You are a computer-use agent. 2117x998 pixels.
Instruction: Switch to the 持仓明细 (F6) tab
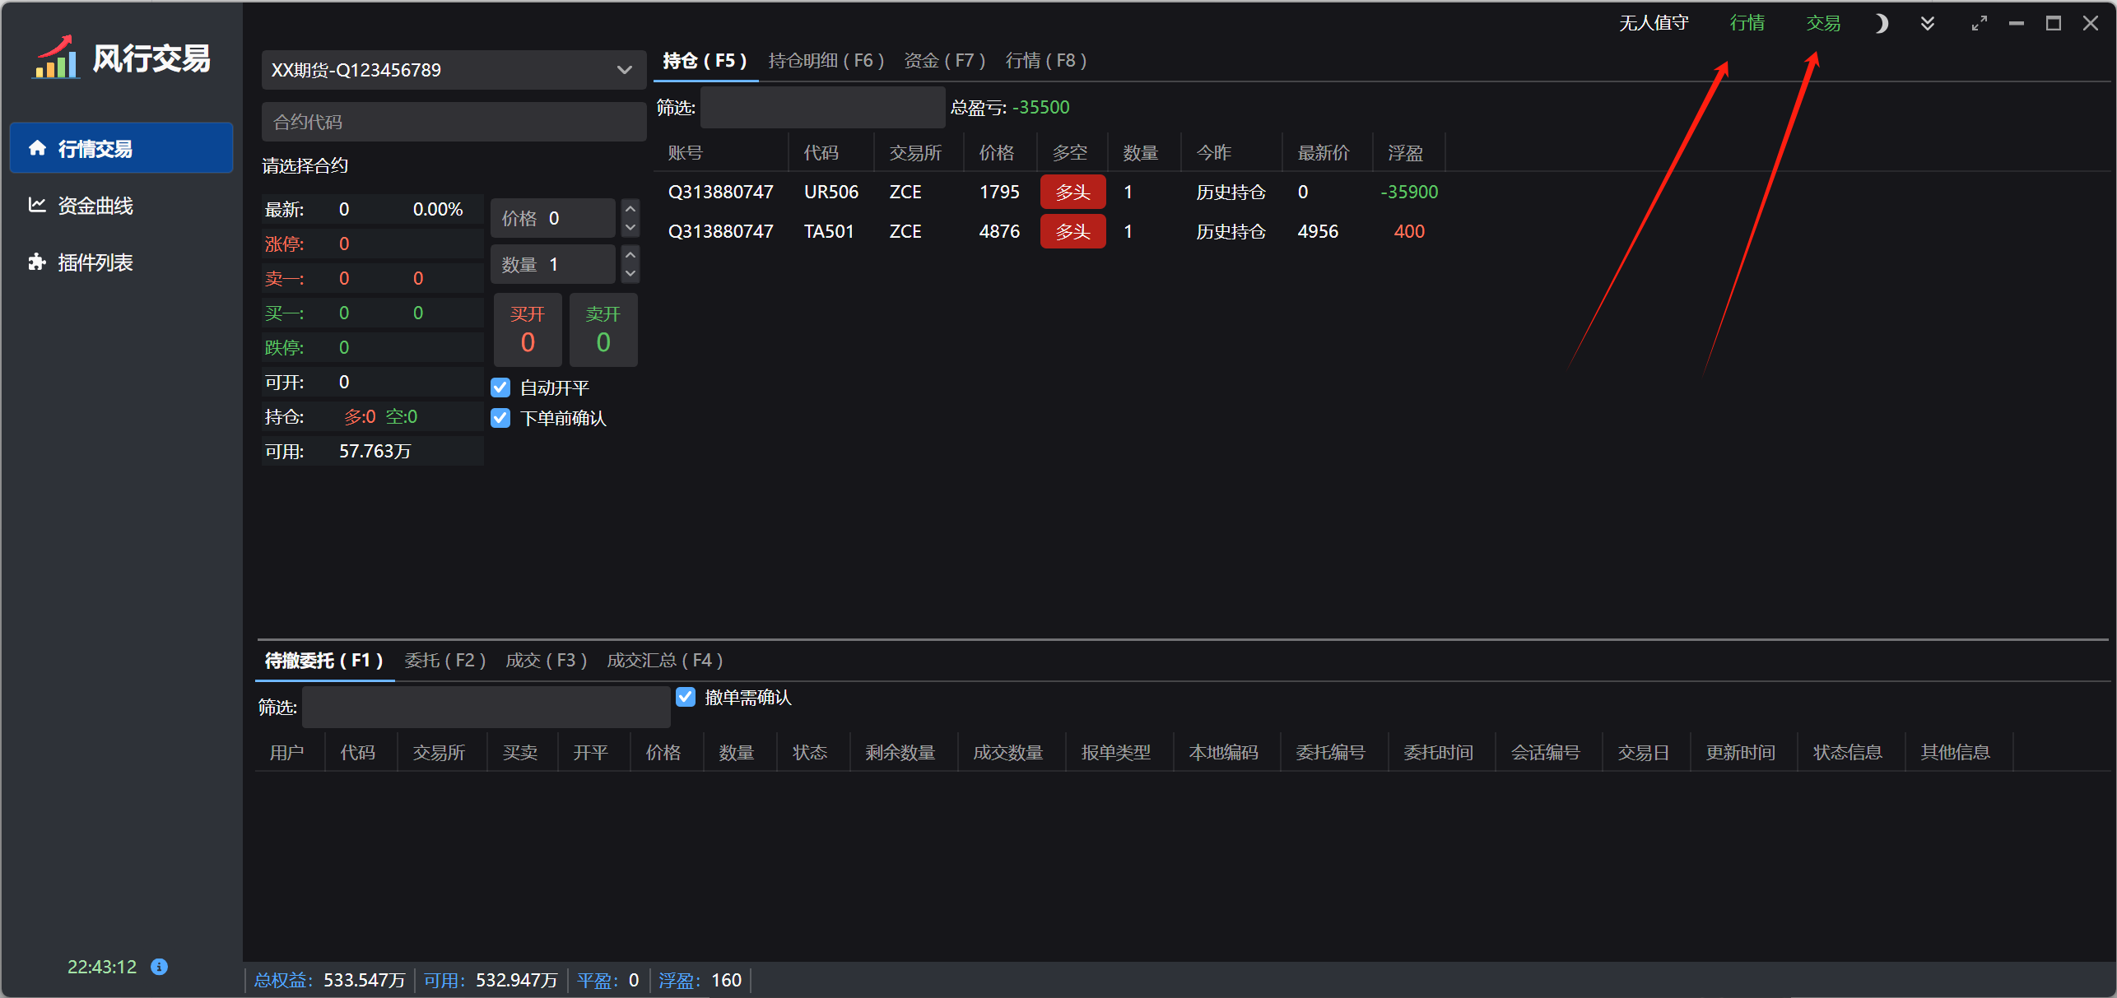pos(826,61)
